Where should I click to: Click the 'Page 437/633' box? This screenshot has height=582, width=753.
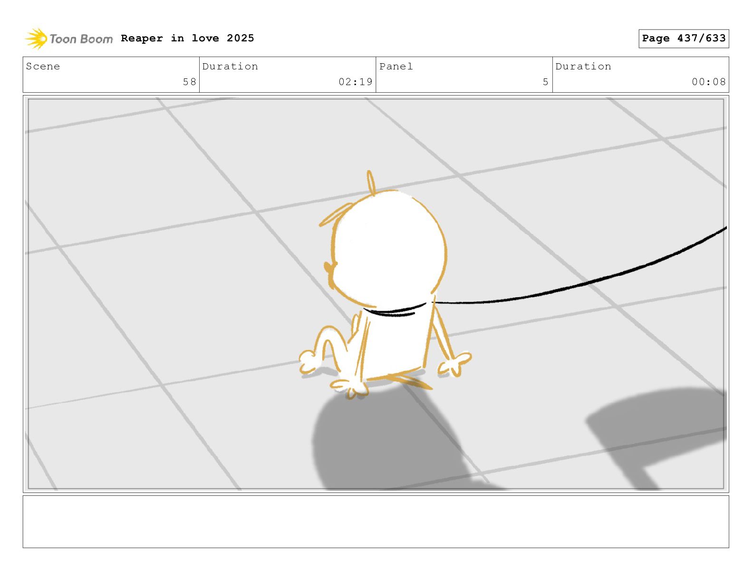[684, 39]
